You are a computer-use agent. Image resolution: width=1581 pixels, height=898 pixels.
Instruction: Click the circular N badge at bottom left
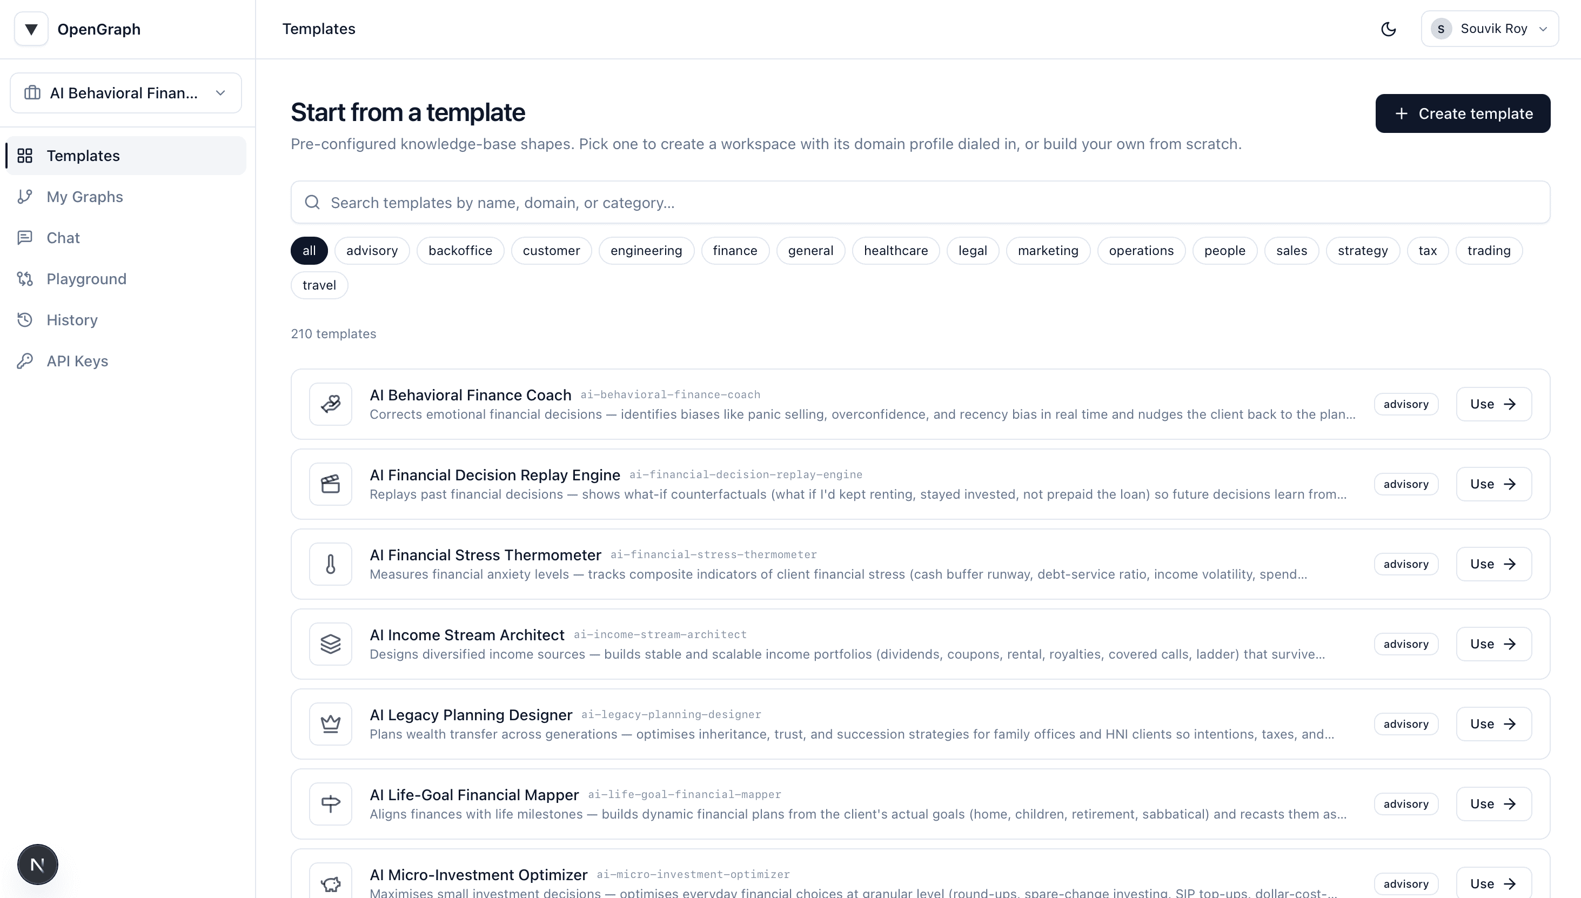pos(37,864)
